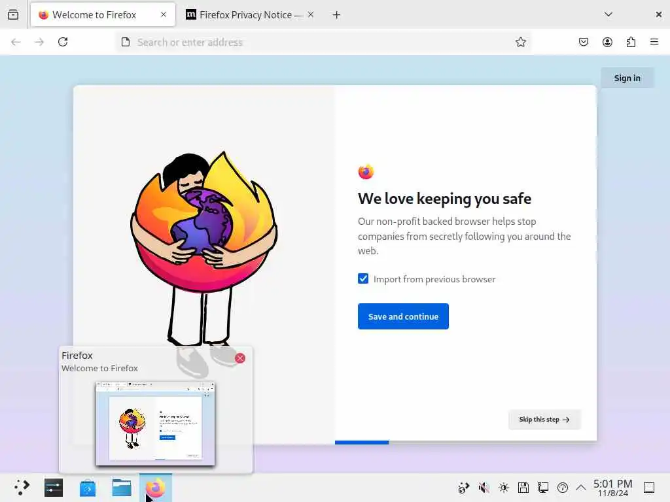Open the application launcher in taskbar

point(22,488)
